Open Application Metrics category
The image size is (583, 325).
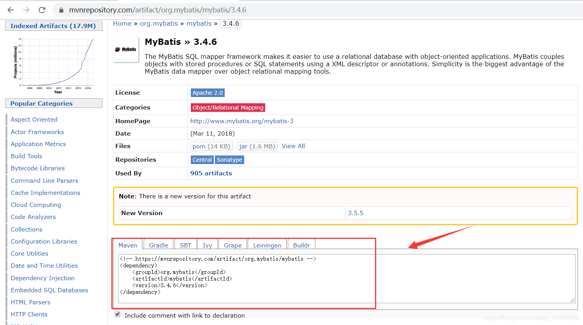(x=38, y=144)
